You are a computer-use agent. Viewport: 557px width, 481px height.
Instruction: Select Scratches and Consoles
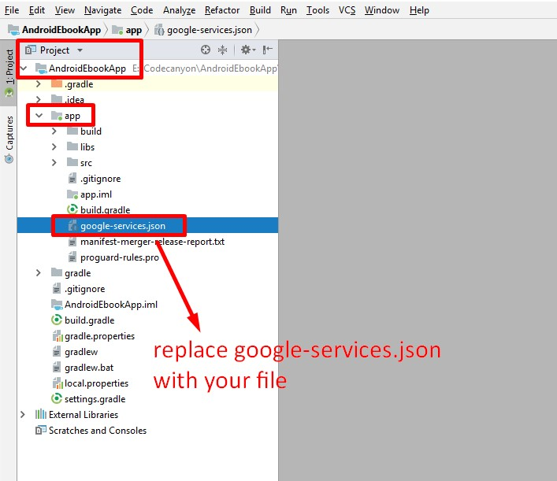tap(97, 431)
